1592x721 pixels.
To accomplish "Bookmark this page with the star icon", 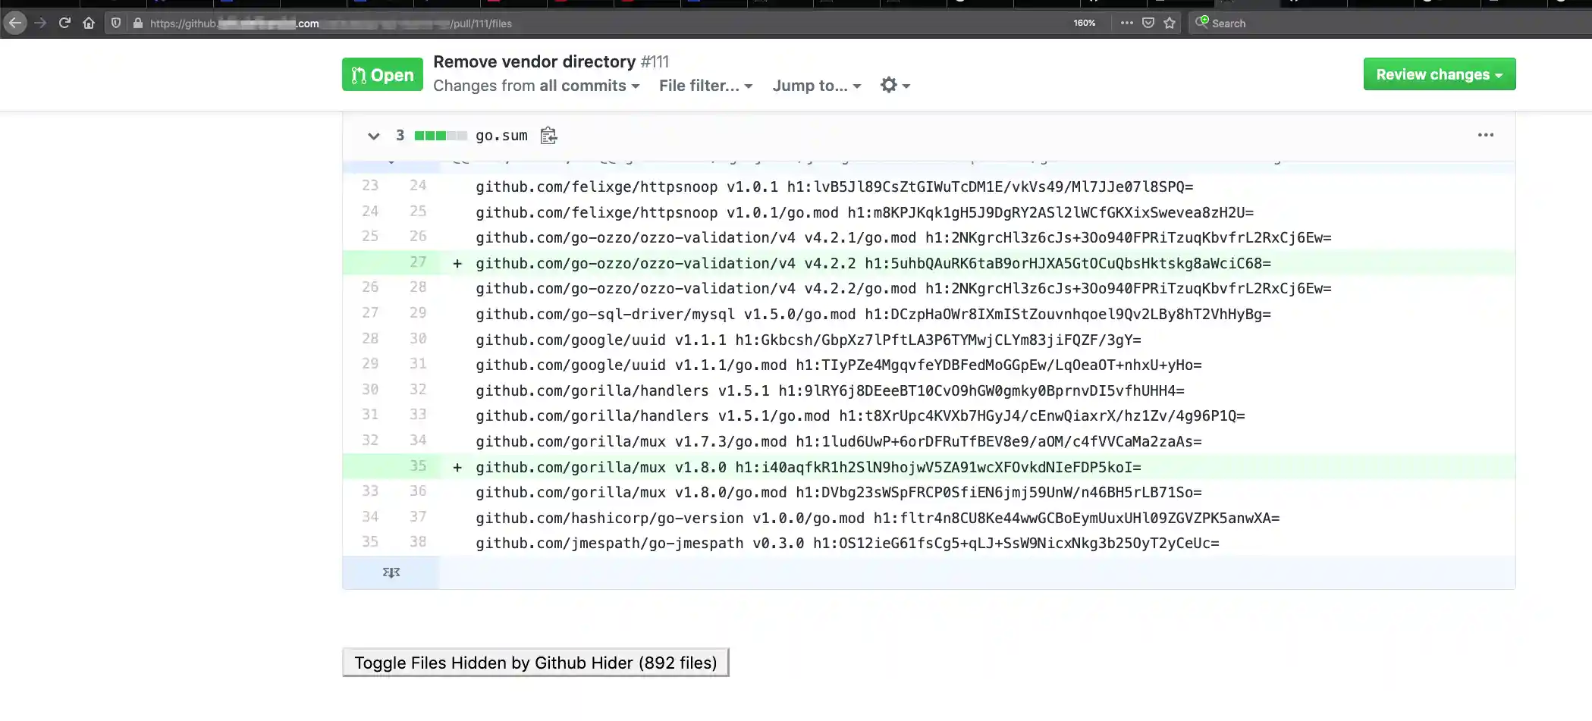I will 1170,23.
